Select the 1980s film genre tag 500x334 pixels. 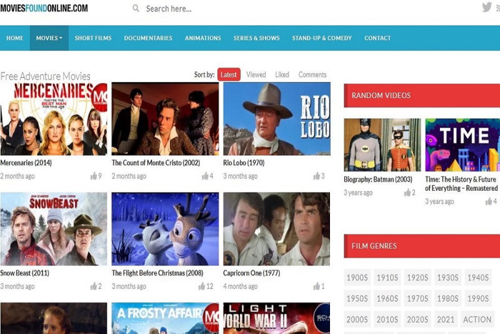(447, 298)
